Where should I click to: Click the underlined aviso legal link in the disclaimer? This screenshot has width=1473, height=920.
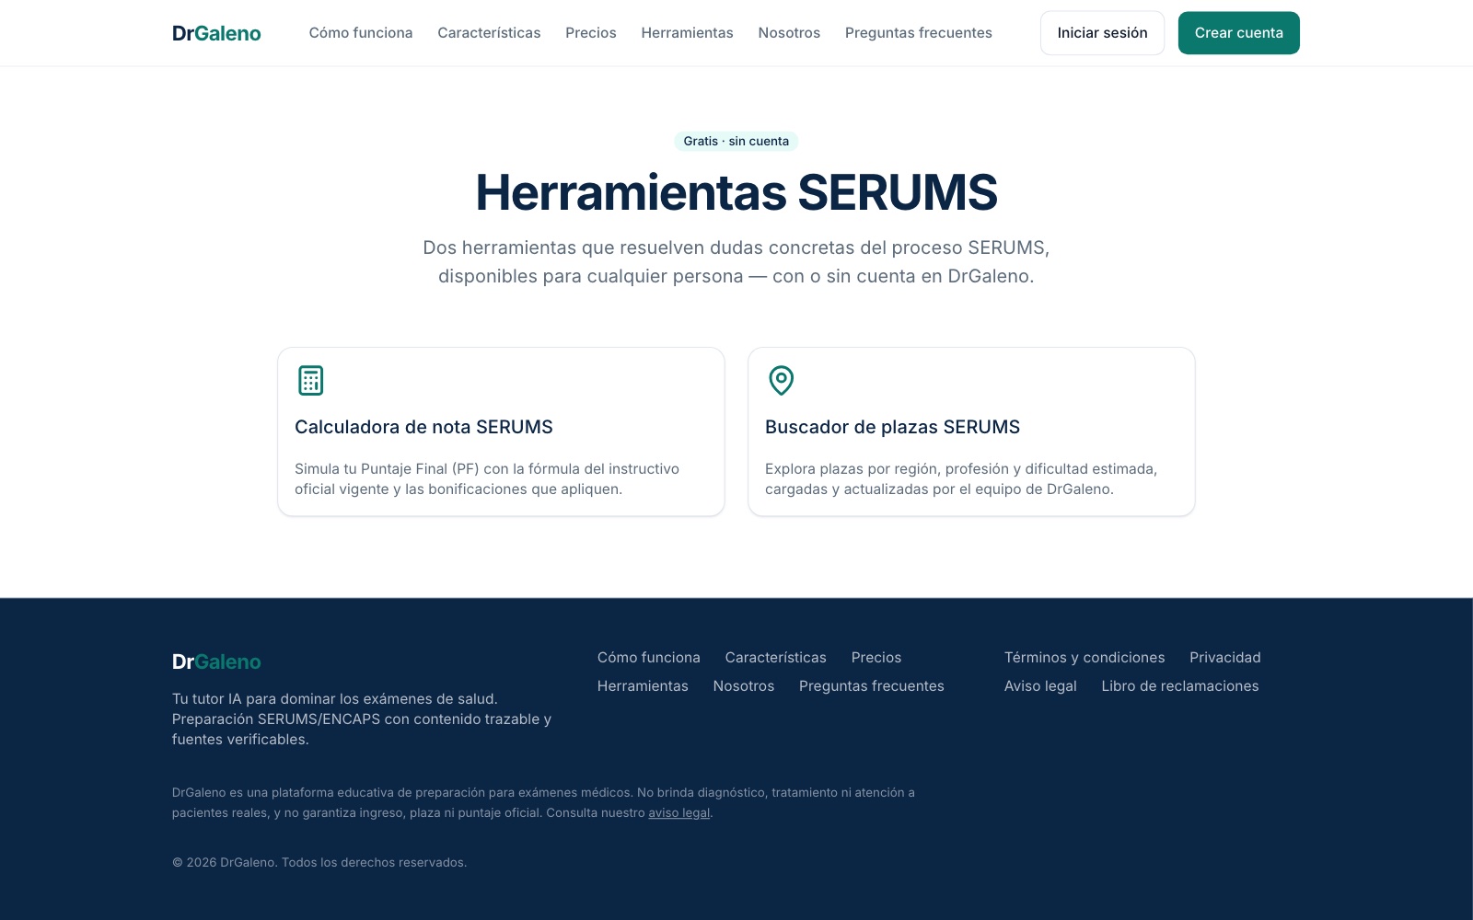pyautogui.click(x=679, y=813)
